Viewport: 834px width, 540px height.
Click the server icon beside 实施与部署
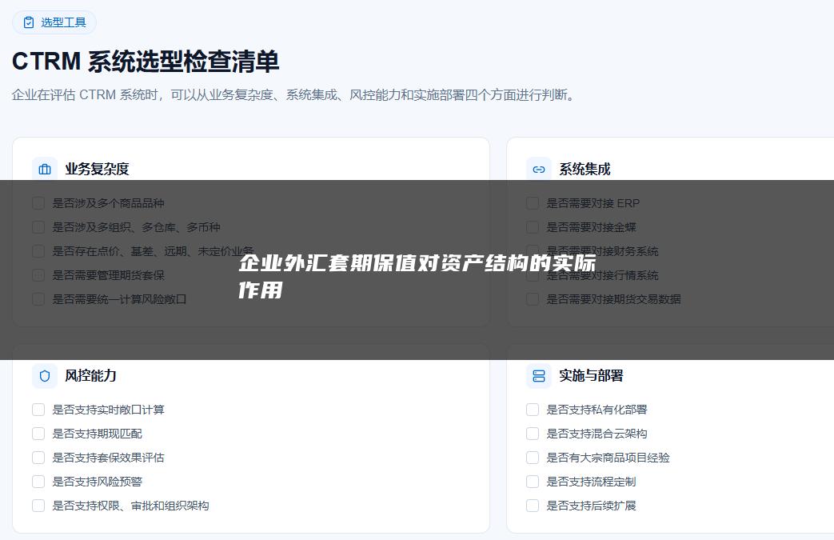(x=539, y=376)
